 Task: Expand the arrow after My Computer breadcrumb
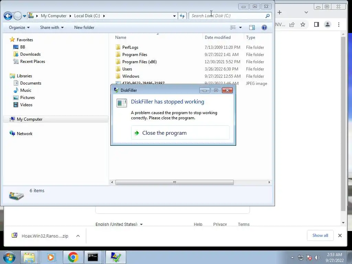(x=70, y=16)
